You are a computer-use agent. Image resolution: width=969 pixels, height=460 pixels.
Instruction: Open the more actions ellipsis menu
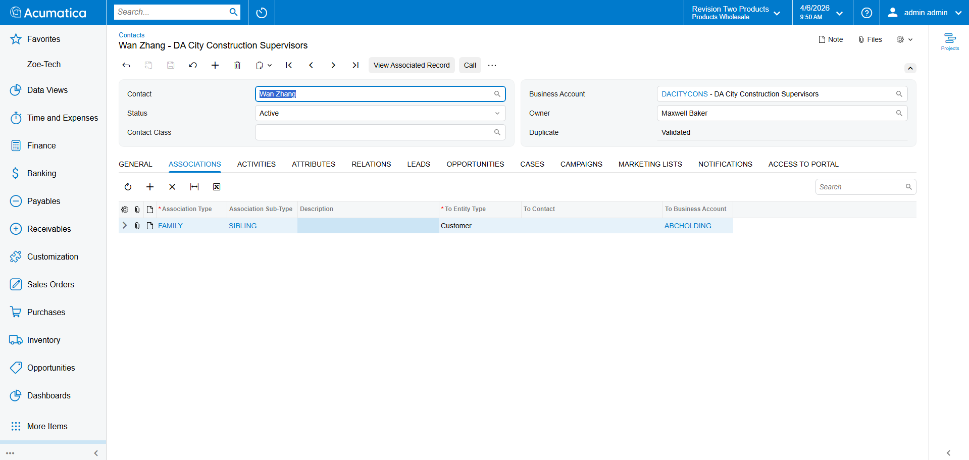coord(492,65)
